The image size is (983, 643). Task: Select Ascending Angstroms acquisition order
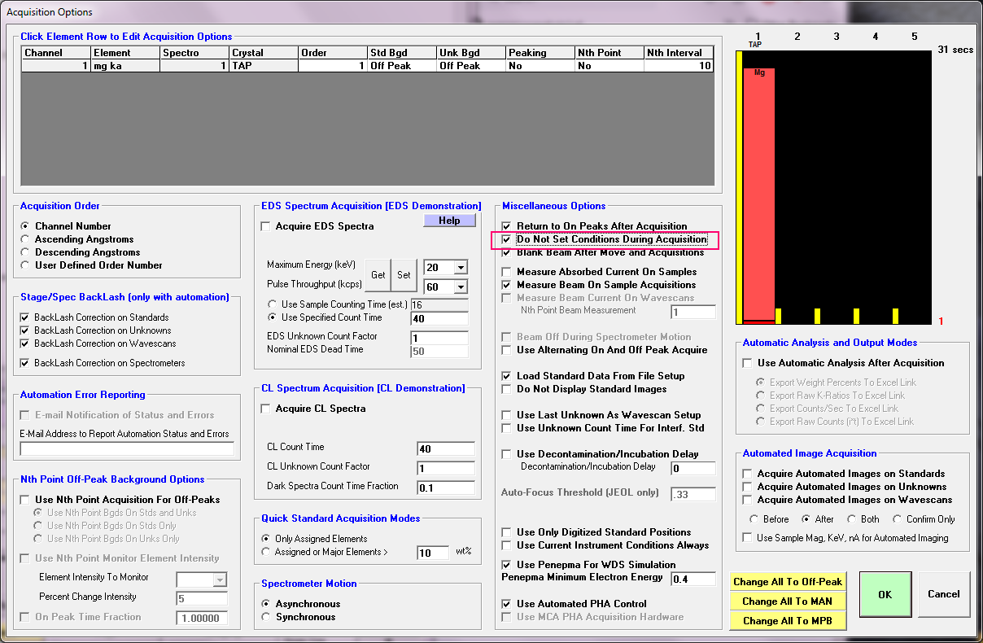point(25,239)
